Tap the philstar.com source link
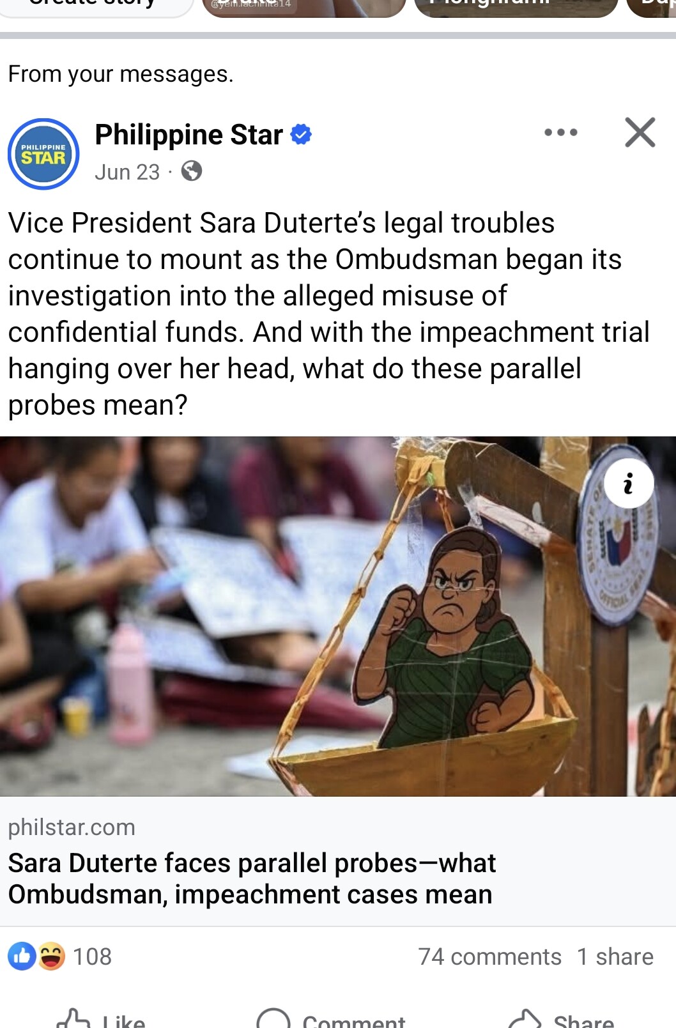676x1028 pixels. tap(72, 827)
